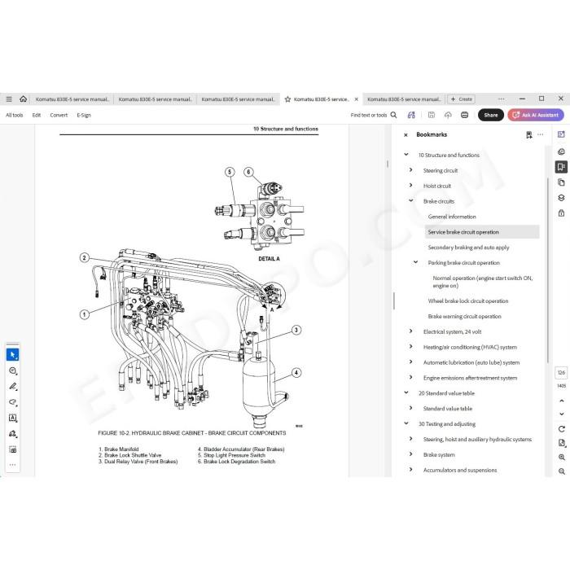Go to the Home icon
This screenshot has height=570, width=570.
[x=24, y=99]
